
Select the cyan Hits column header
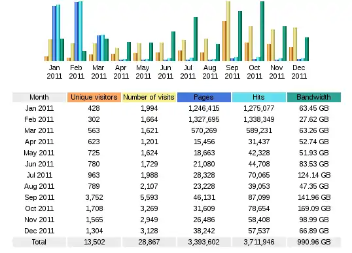pos(259,97)
